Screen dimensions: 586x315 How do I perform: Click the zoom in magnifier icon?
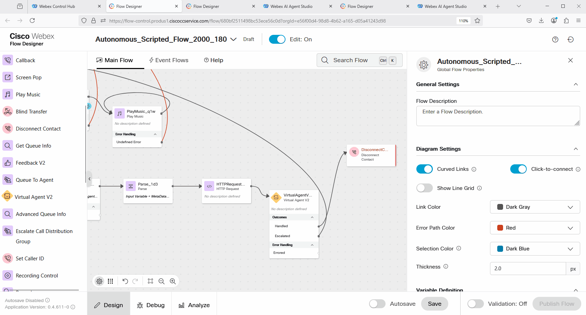(173, 281)
